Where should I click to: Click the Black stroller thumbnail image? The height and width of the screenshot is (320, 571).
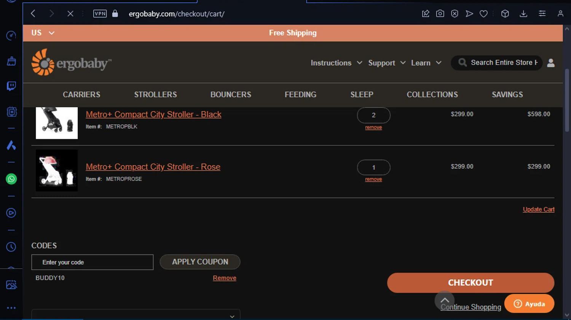57,123
